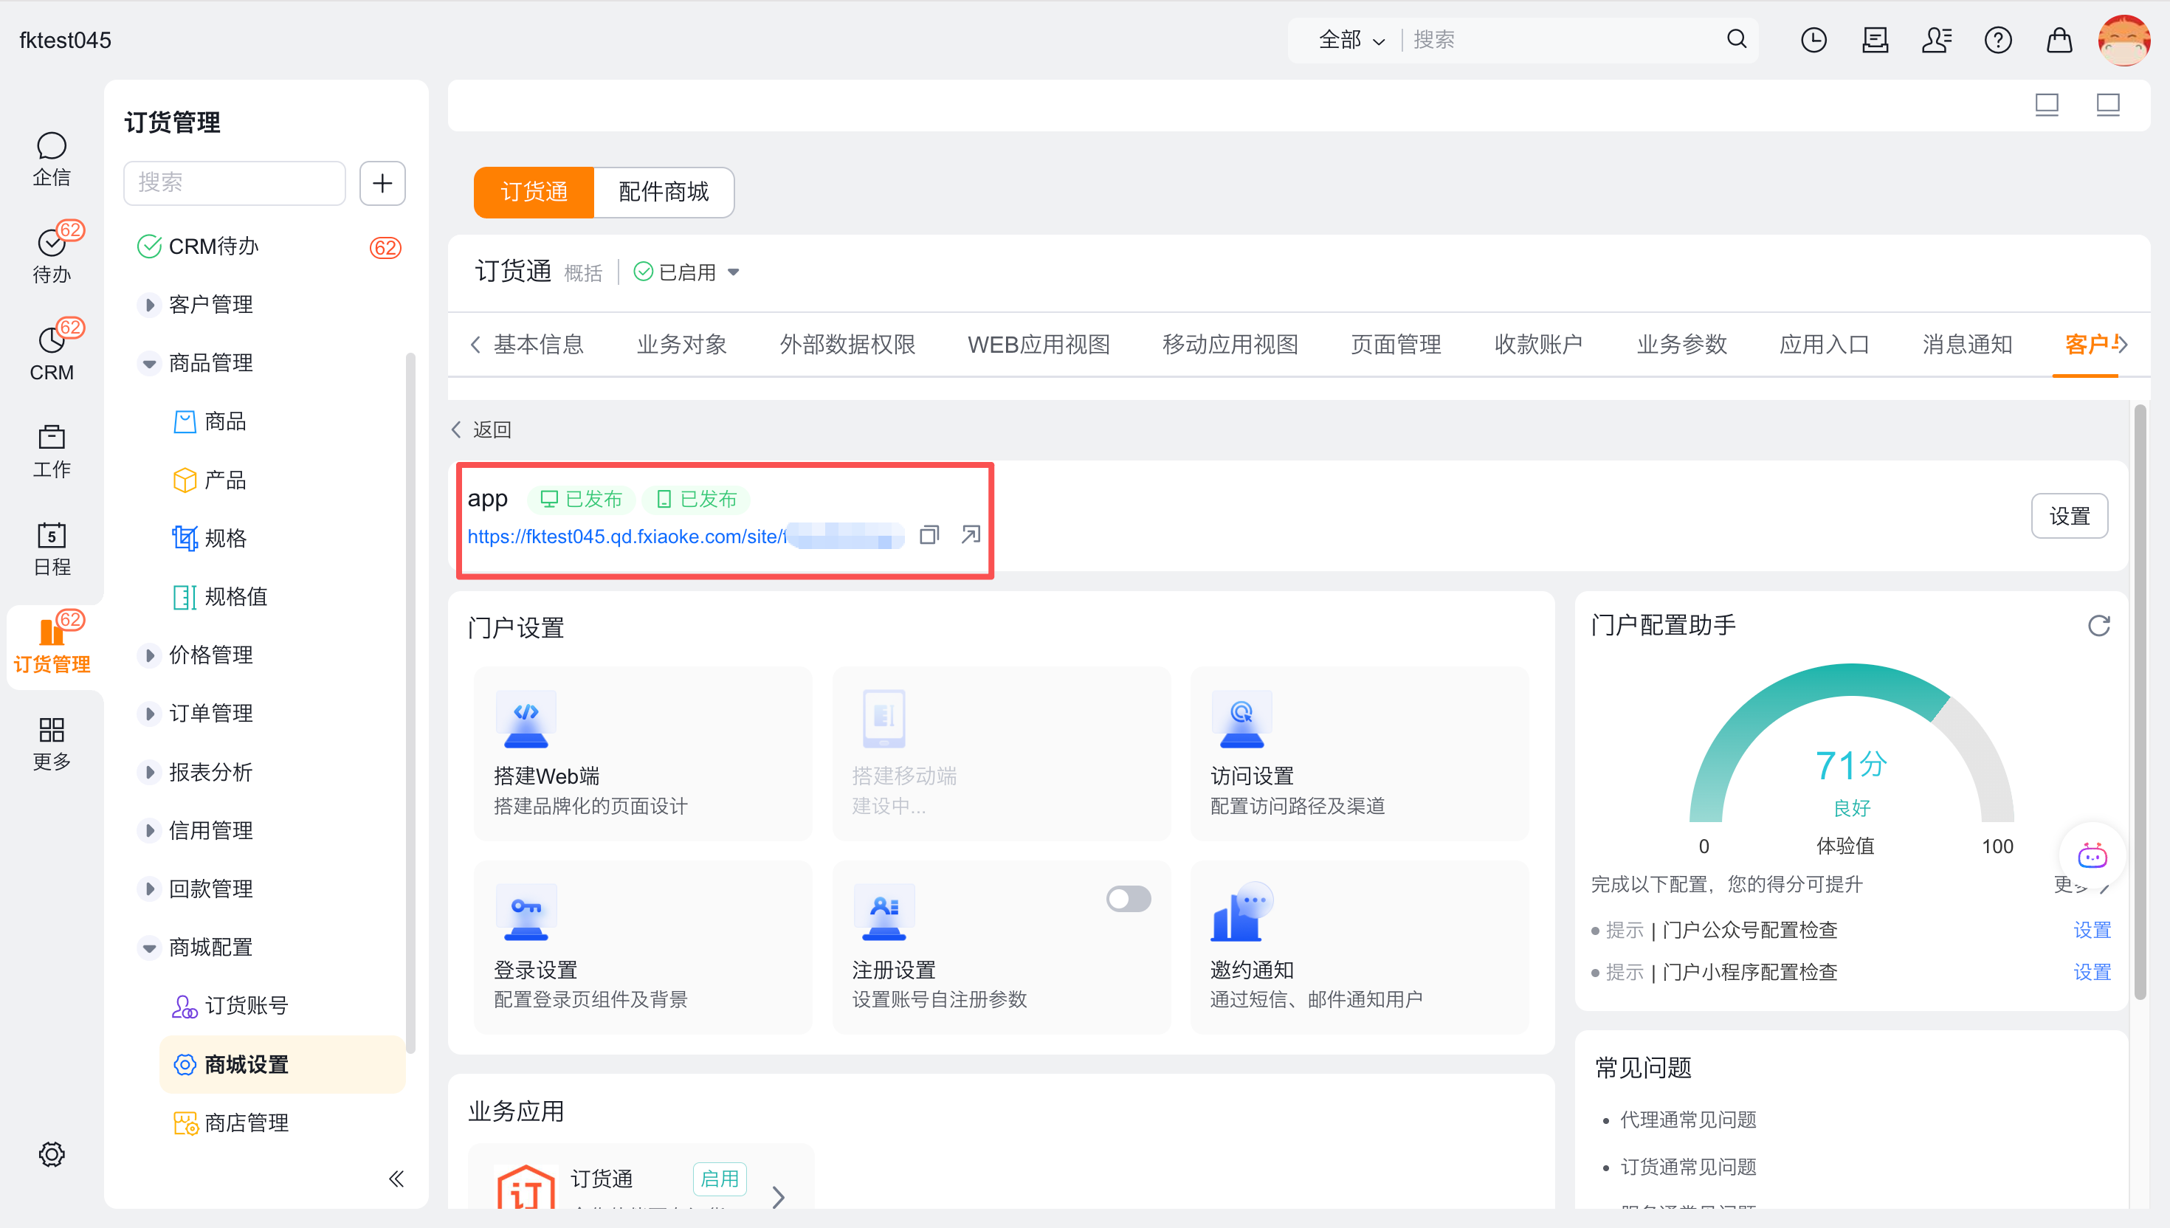Select the 页面管理 tab

click(x=1396, y=344)
